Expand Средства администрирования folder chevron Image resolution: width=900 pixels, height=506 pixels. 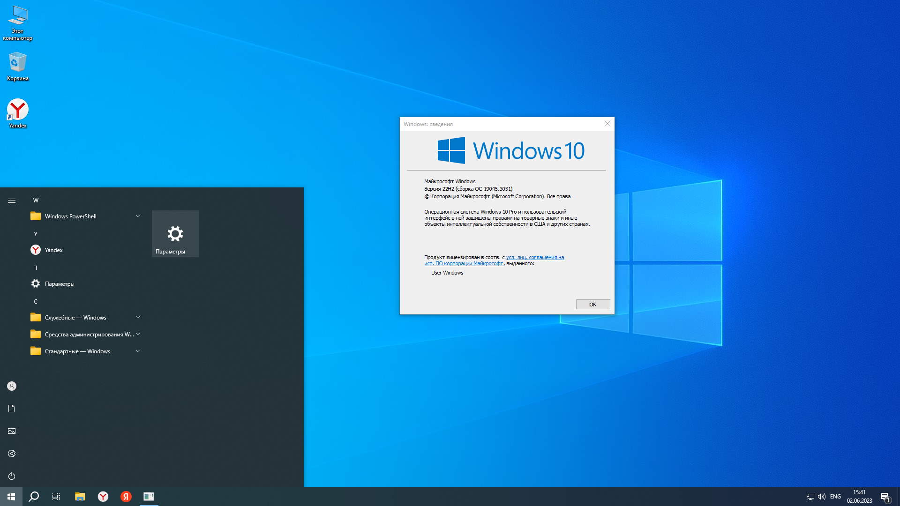click(x=137, y=334)
